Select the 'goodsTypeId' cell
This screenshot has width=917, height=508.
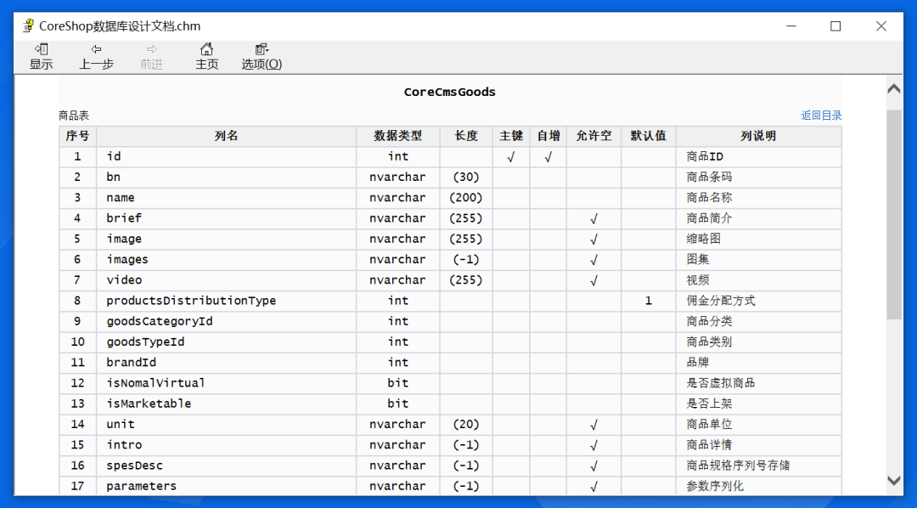click(x=227, y=341)
